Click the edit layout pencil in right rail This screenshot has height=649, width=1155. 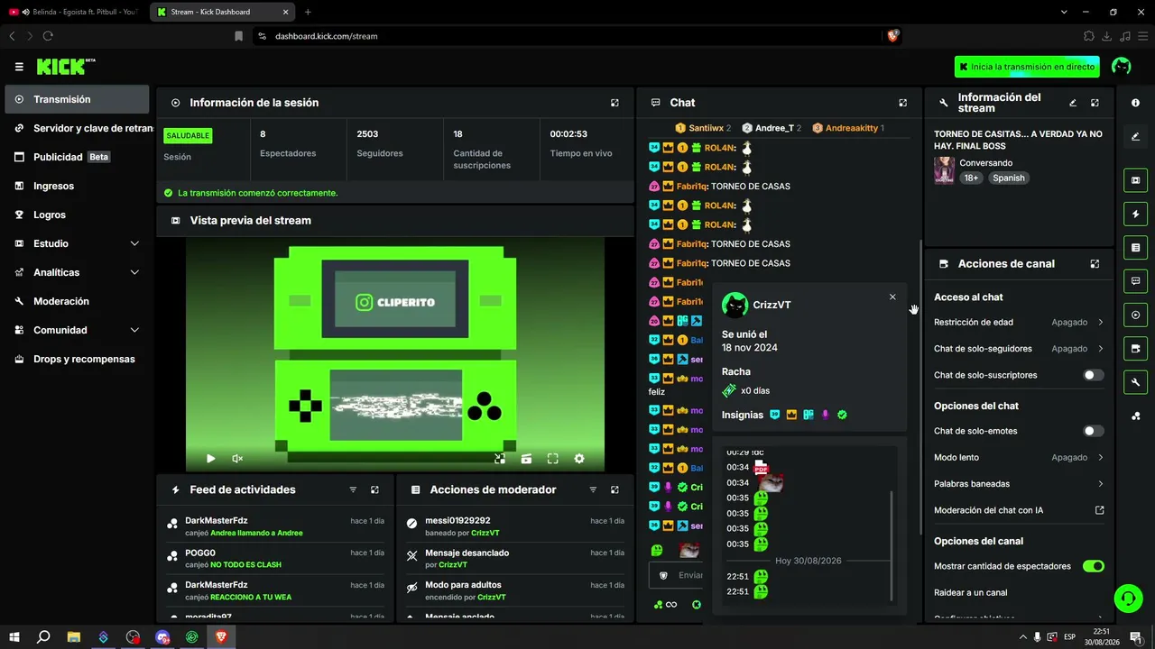coord(1135,137)
